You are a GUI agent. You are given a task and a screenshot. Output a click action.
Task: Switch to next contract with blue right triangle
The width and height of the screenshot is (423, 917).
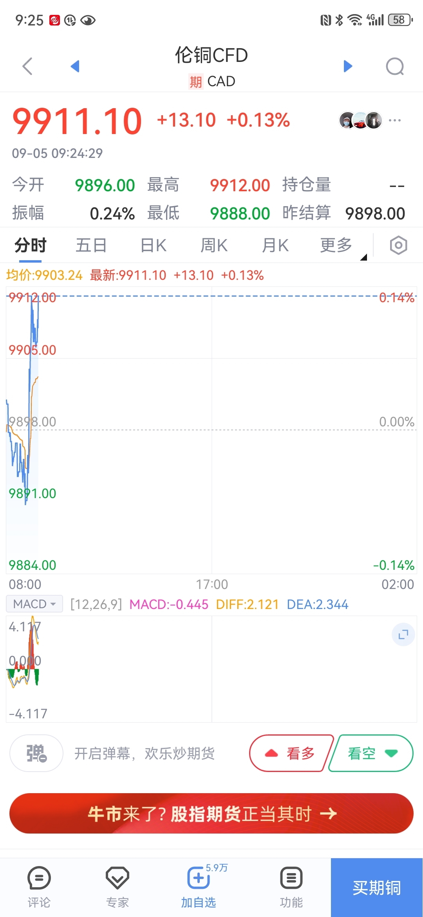click(x=348, y=66)
